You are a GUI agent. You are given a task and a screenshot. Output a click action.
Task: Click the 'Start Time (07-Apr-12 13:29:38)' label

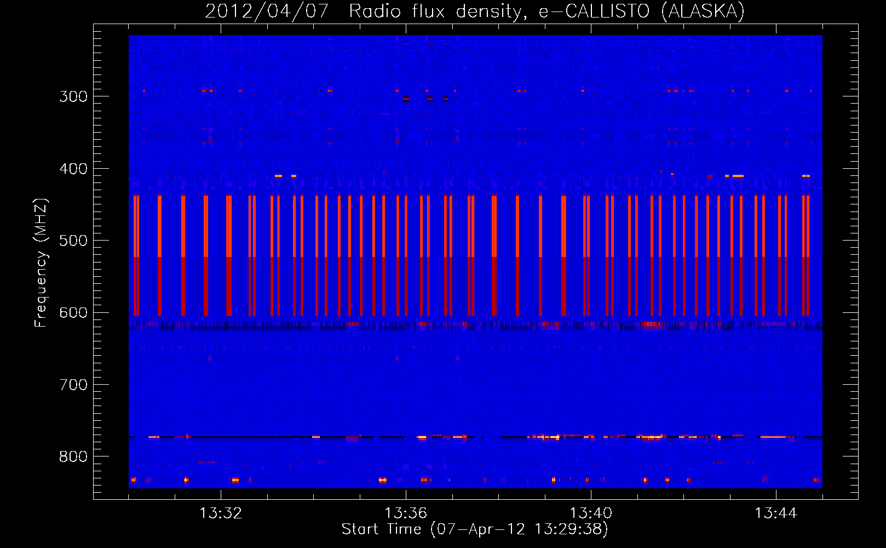click(x=475, y=529)
